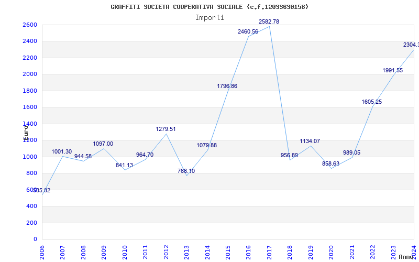Image resolution: width=419 pixels, height=262 pixels.
Task: Click the x-axis year 2020
Action: click(332, 252)
